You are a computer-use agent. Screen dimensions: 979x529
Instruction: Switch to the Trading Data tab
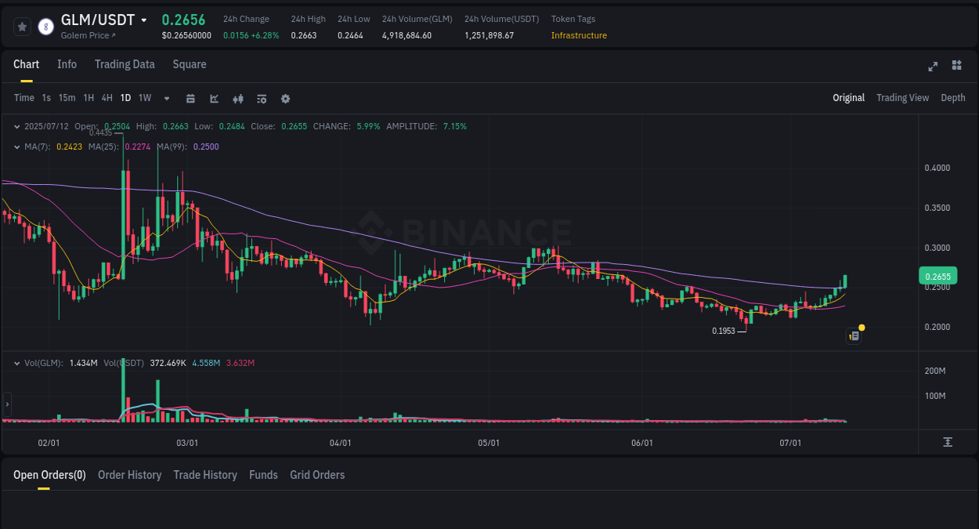[x=125, y=64]
